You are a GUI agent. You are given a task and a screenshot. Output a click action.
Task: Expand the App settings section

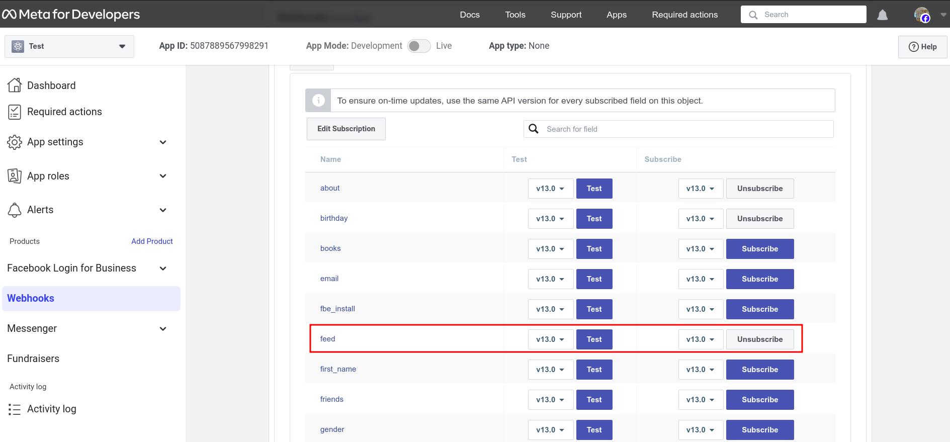click(163, 142)
